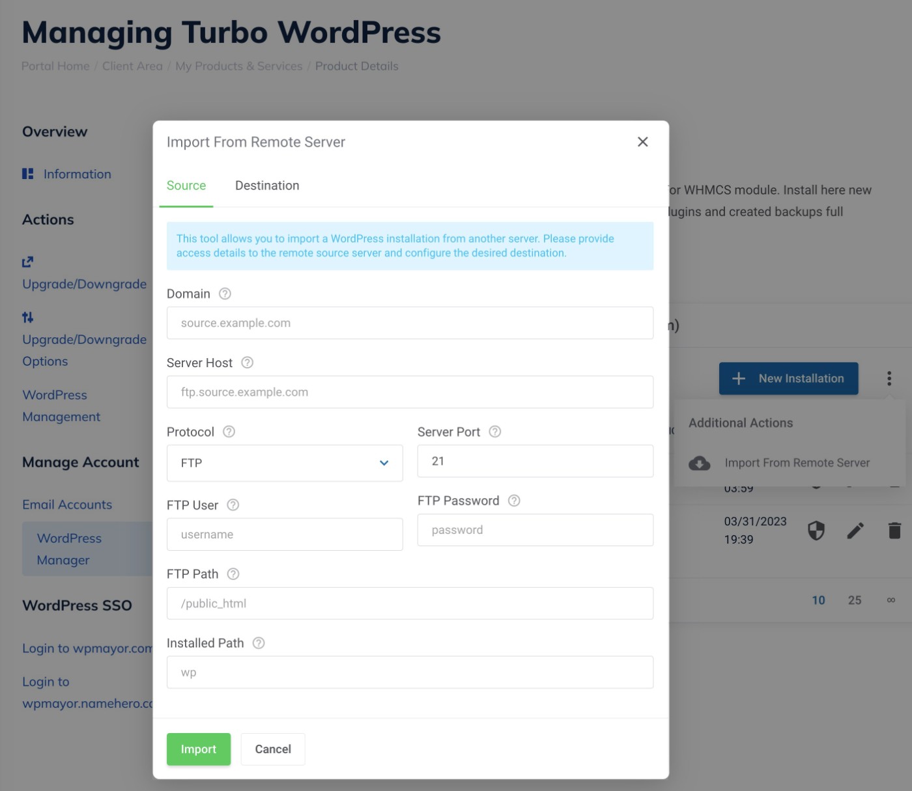Click the Information sidebar icon
Screen dimensions: 912x791
click(x=27, y=174)
